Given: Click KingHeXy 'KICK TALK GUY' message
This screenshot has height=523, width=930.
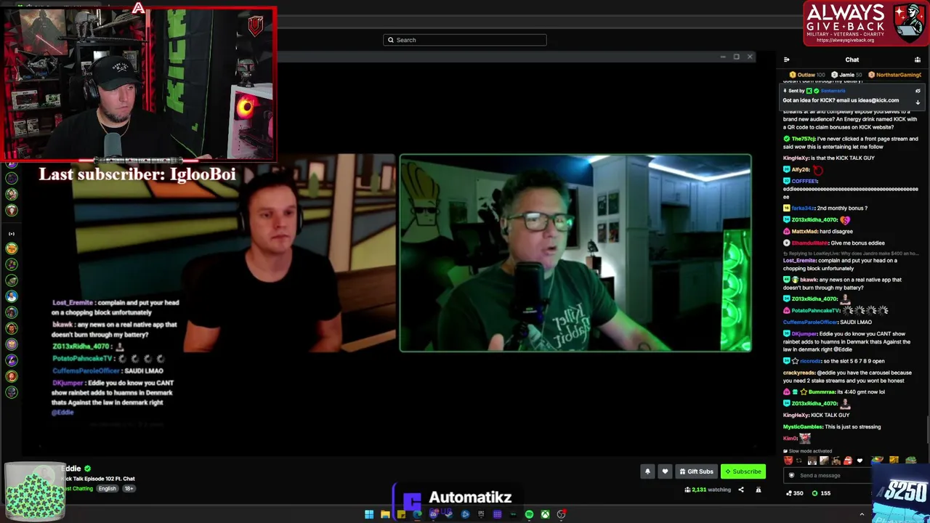Looking at the screenshot, I should [x=816, y=415].
